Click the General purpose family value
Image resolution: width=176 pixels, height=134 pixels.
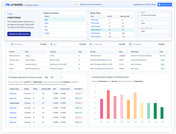point(31,64)
